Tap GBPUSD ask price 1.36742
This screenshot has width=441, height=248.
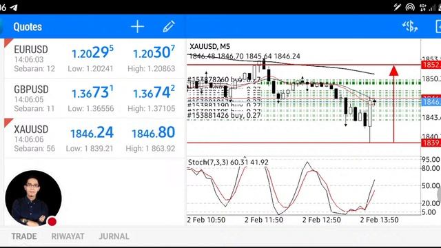point(154,92)
